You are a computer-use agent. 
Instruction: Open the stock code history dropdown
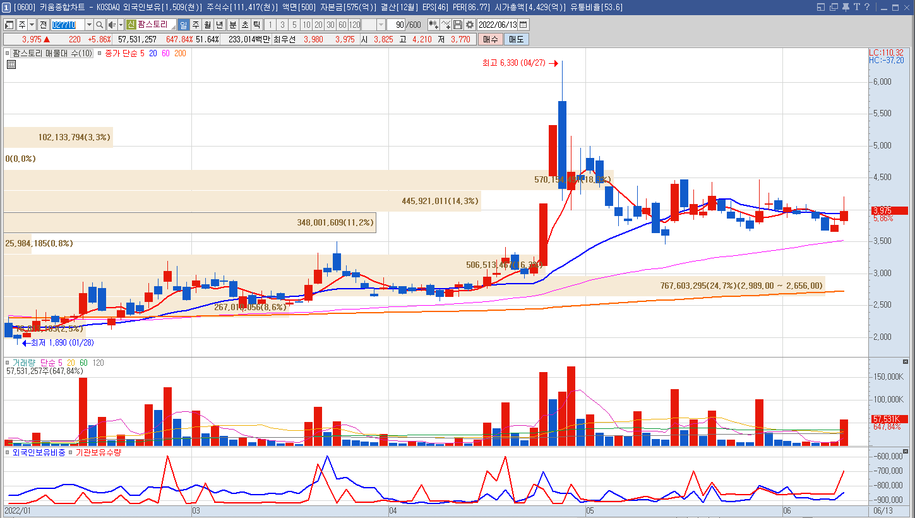click(x=88, y=25)
